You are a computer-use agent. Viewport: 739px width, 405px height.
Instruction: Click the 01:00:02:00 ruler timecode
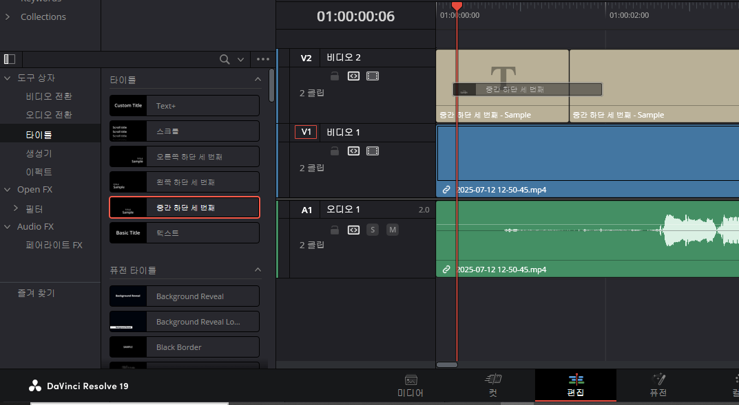(629, 16)
